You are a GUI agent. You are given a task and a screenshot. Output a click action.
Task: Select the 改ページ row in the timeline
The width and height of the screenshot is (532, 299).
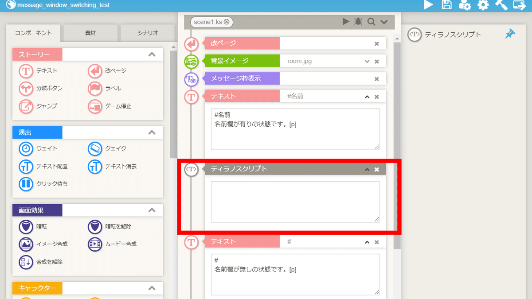pos(295,43)
